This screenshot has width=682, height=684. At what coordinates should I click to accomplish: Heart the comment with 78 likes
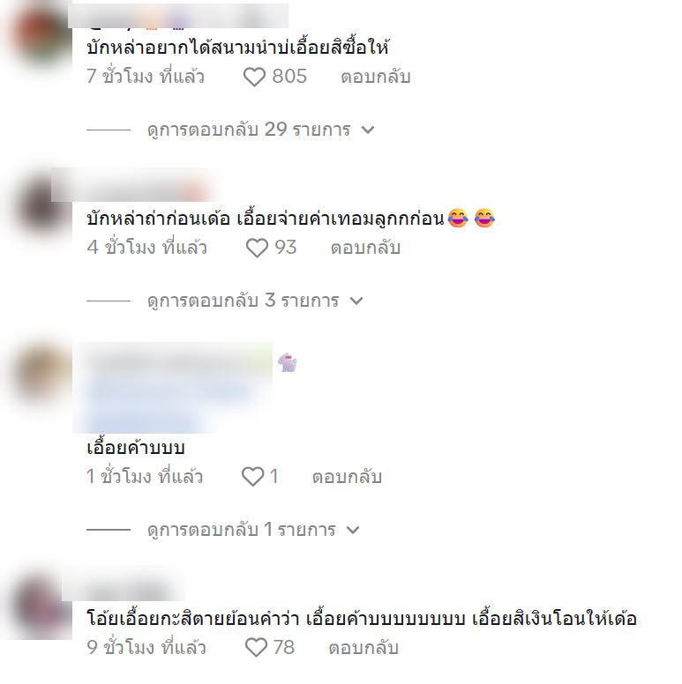(x=256, y=647)
